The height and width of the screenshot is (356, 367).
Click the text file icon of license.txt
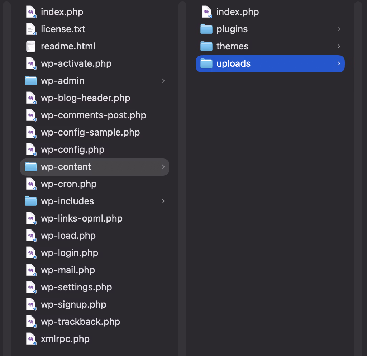31,29
